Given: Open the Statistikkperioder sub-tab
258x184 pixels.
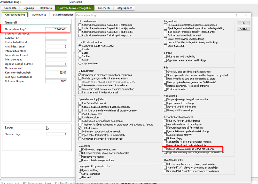Looking at the screenshot, I should click(63, 15).
